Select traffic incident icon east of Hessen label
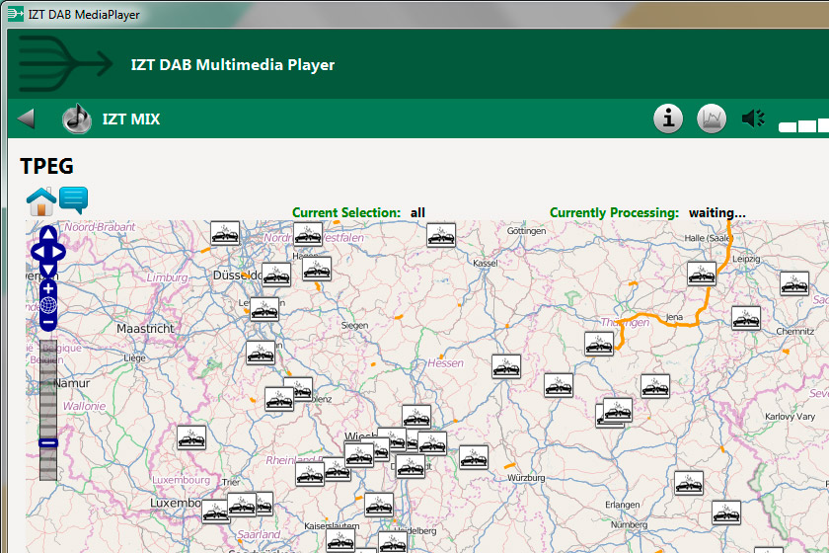Viewport: 829px width, 553px height. point(506,367)
